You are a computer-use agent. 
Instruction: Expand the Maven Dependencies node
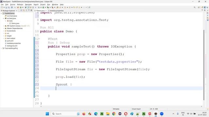pos(4,28)
